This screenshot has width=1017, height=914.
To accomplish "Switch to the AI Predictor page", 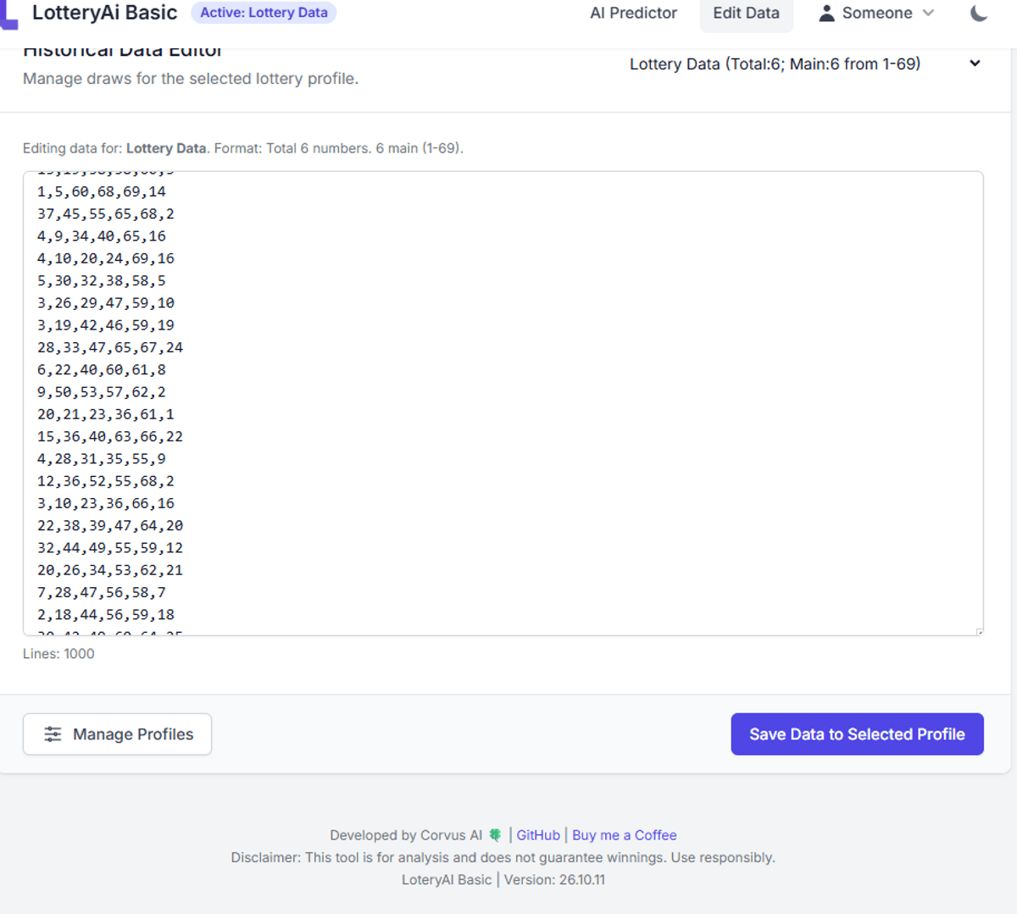I will pyautogui.click(x=633, y=14).
